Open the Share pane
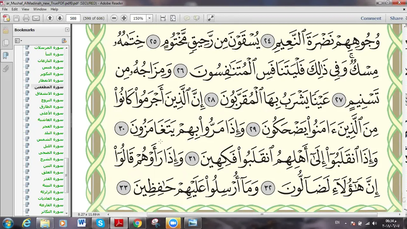 [x=397, y=18]
